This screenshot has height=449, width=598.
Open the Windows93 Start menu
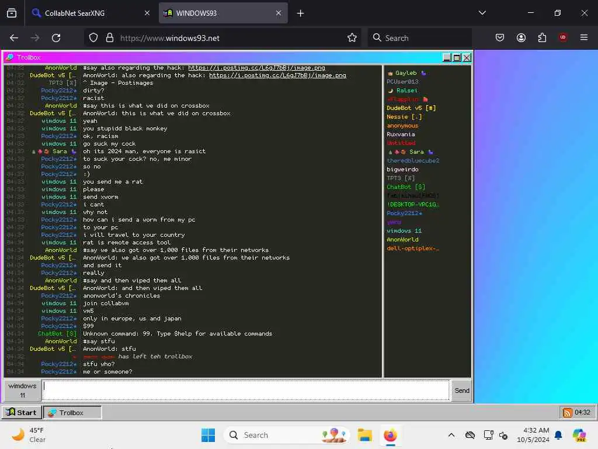click(x=22, y=412)
